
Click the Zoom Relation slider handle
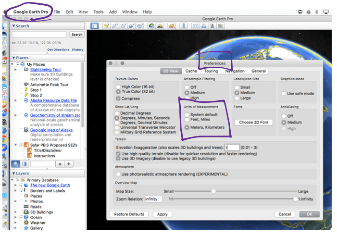[296, 199]
